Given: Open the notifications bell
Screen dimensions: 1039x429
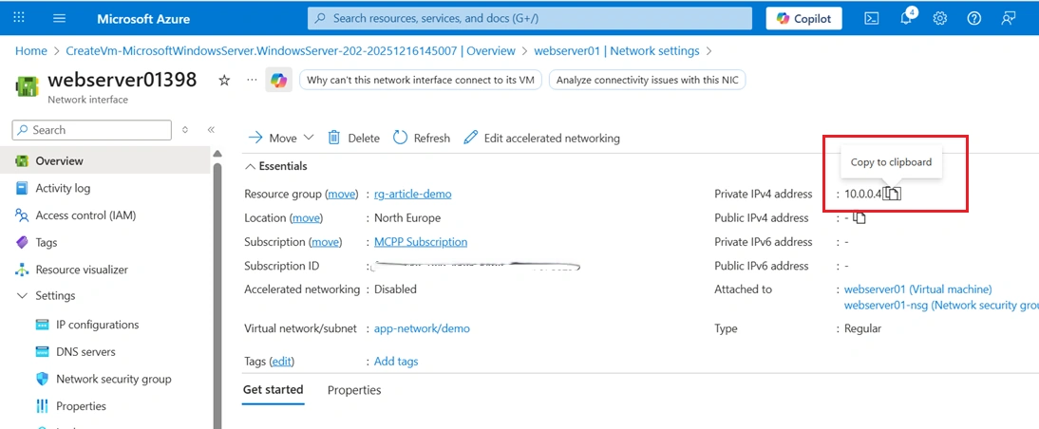Looking at the screenshot, I should coord(905,18).
